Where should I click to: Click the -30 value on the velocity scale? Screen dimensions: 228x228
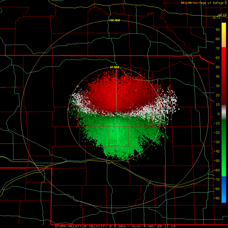pos(217,142)
